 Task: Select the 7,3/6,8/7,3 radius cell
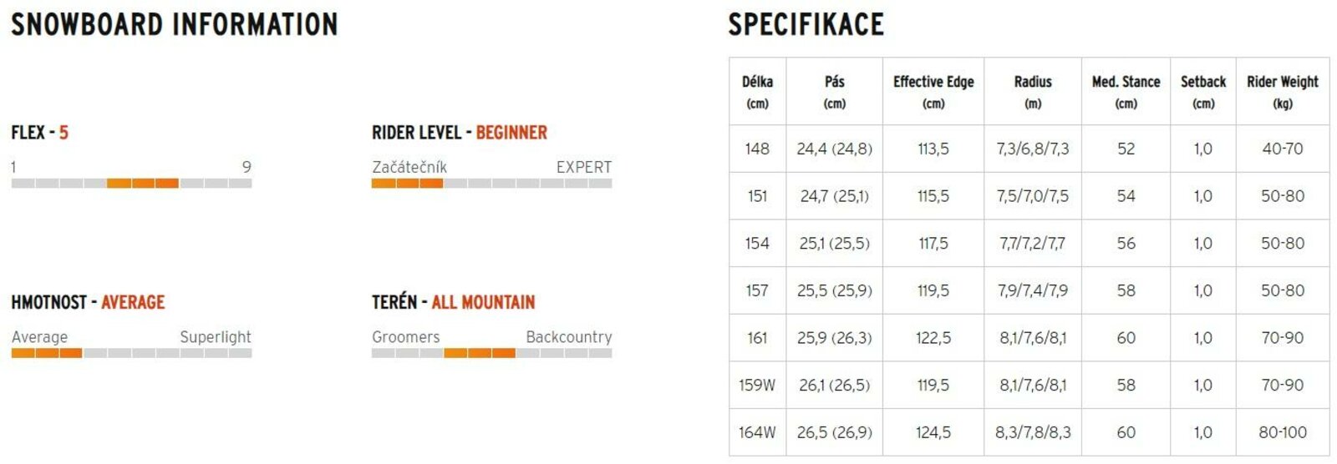pyautogui.click(x=1033, y=149)
